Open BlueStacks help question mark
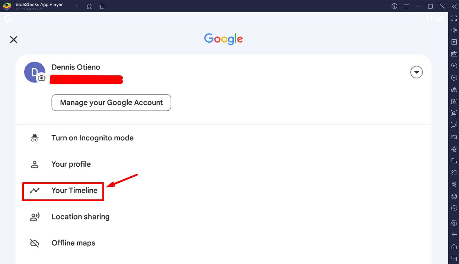 (395, 6)
